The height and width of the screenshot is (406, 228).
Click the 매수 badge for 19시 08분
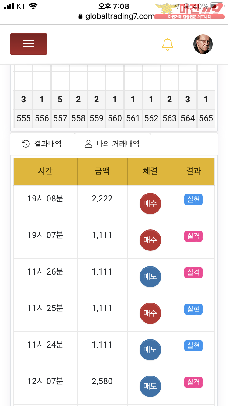point(150,203)
